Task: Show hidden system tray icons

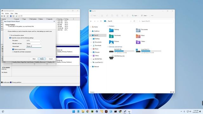Action: coord(181,111)
